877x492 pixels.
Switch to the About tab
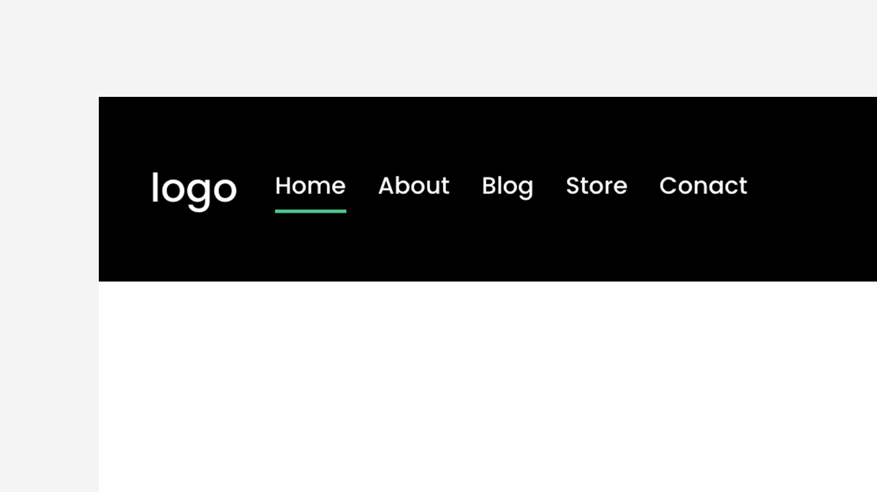(414, 186)
